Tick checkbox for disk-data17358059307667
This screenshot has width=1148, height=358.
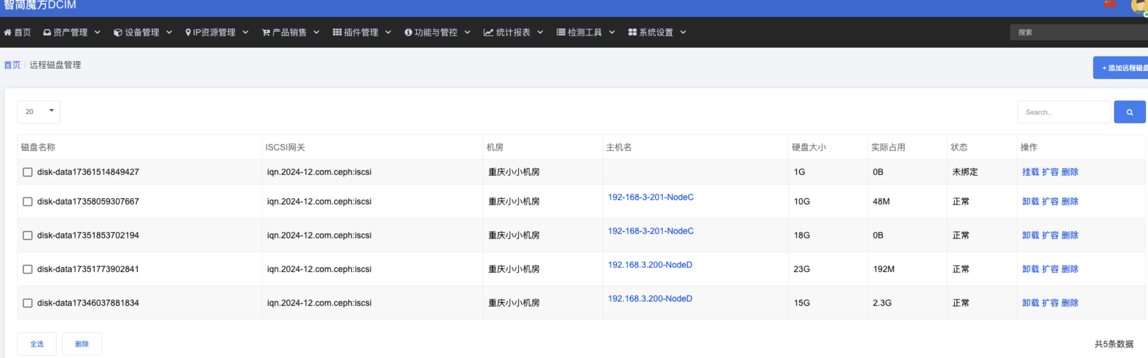point(28,202)
